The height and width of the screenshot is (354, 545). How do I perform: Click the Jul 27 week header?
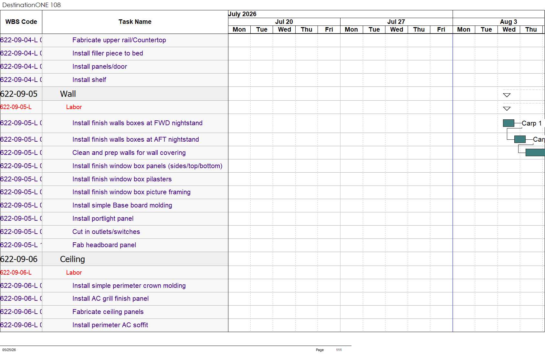coord(396,22)
